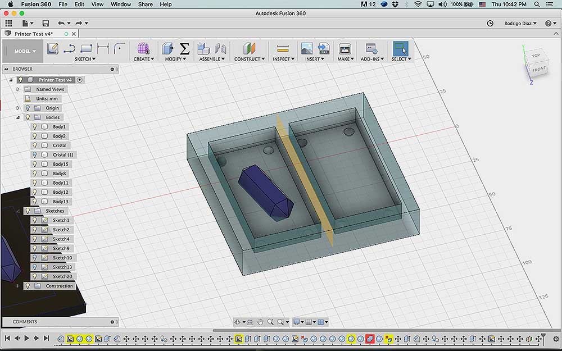Image resolution: width=562 pixels, height=351 pixels.
Task: Select the Measure tool under Inspect
Action: pos(283,48)
